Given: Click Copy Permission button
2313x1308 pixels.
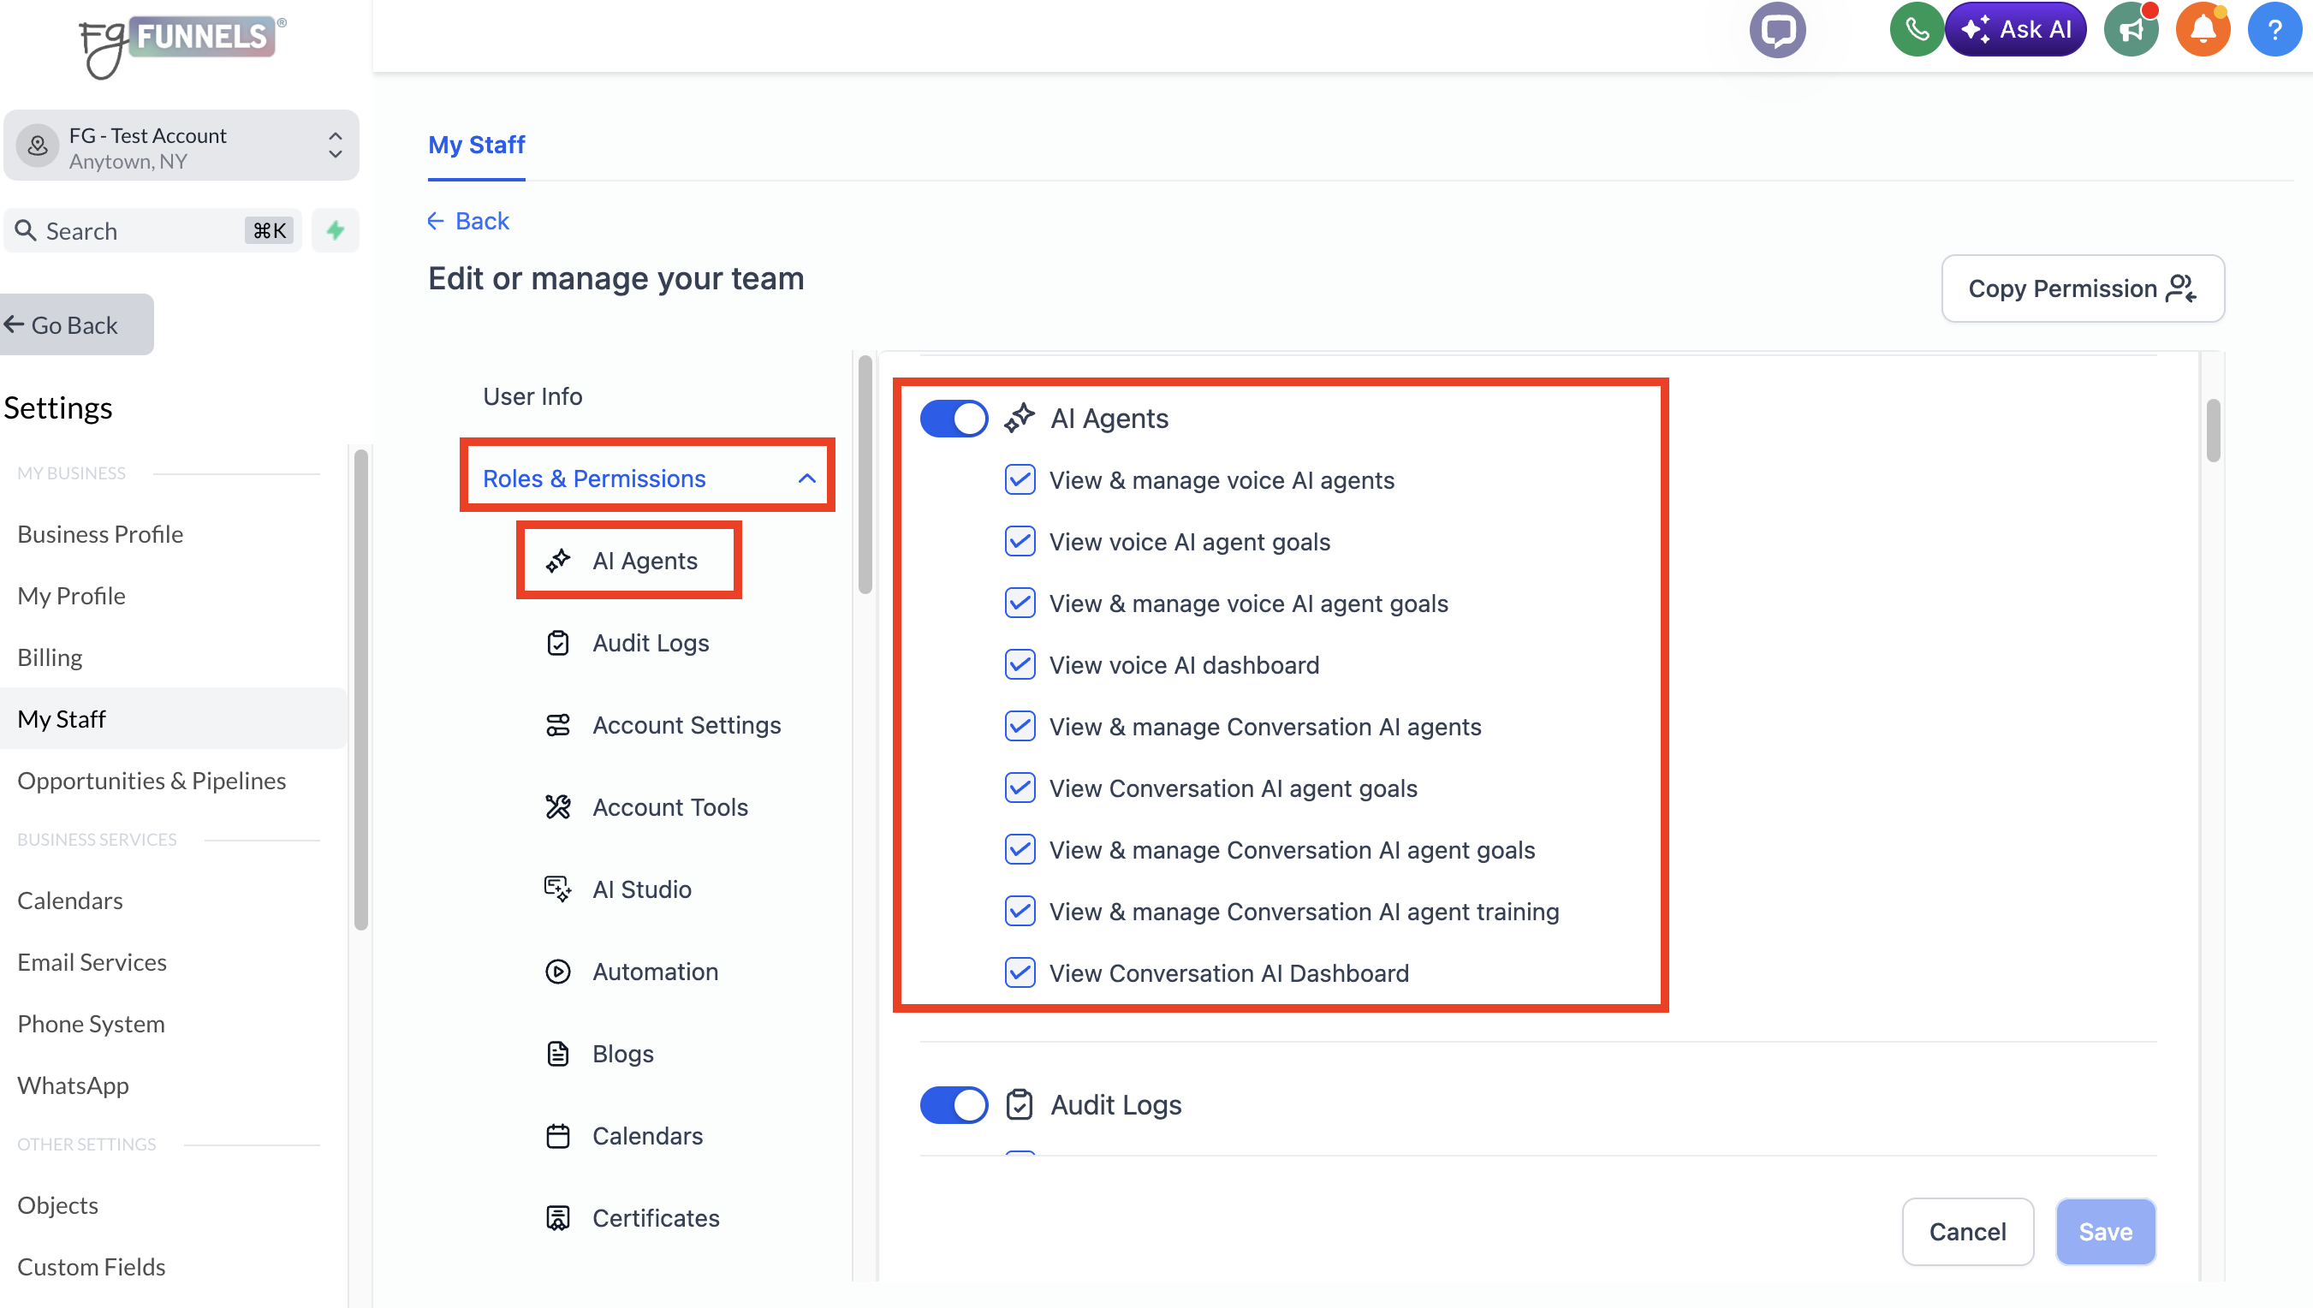Looking at the screenshot, I should (2082, 288).
